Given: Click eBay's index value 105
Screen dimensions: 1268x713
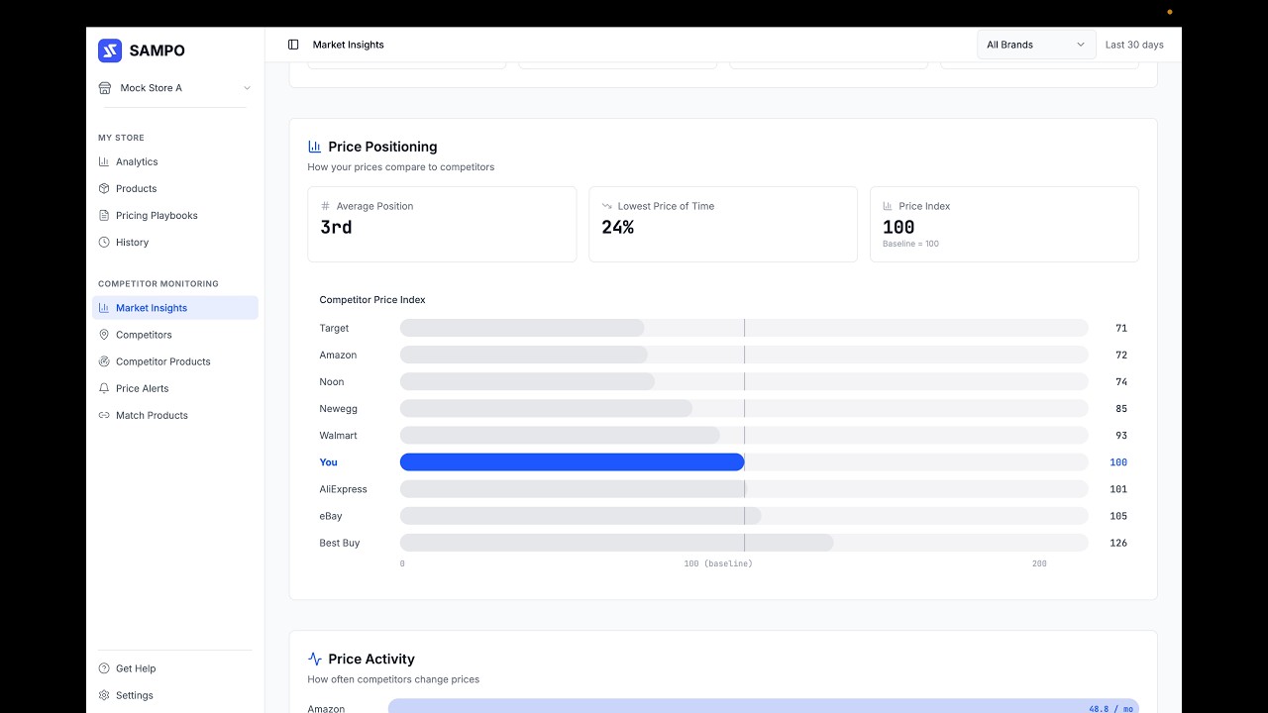Looking at the screenshot, I should coord(1118,516).
